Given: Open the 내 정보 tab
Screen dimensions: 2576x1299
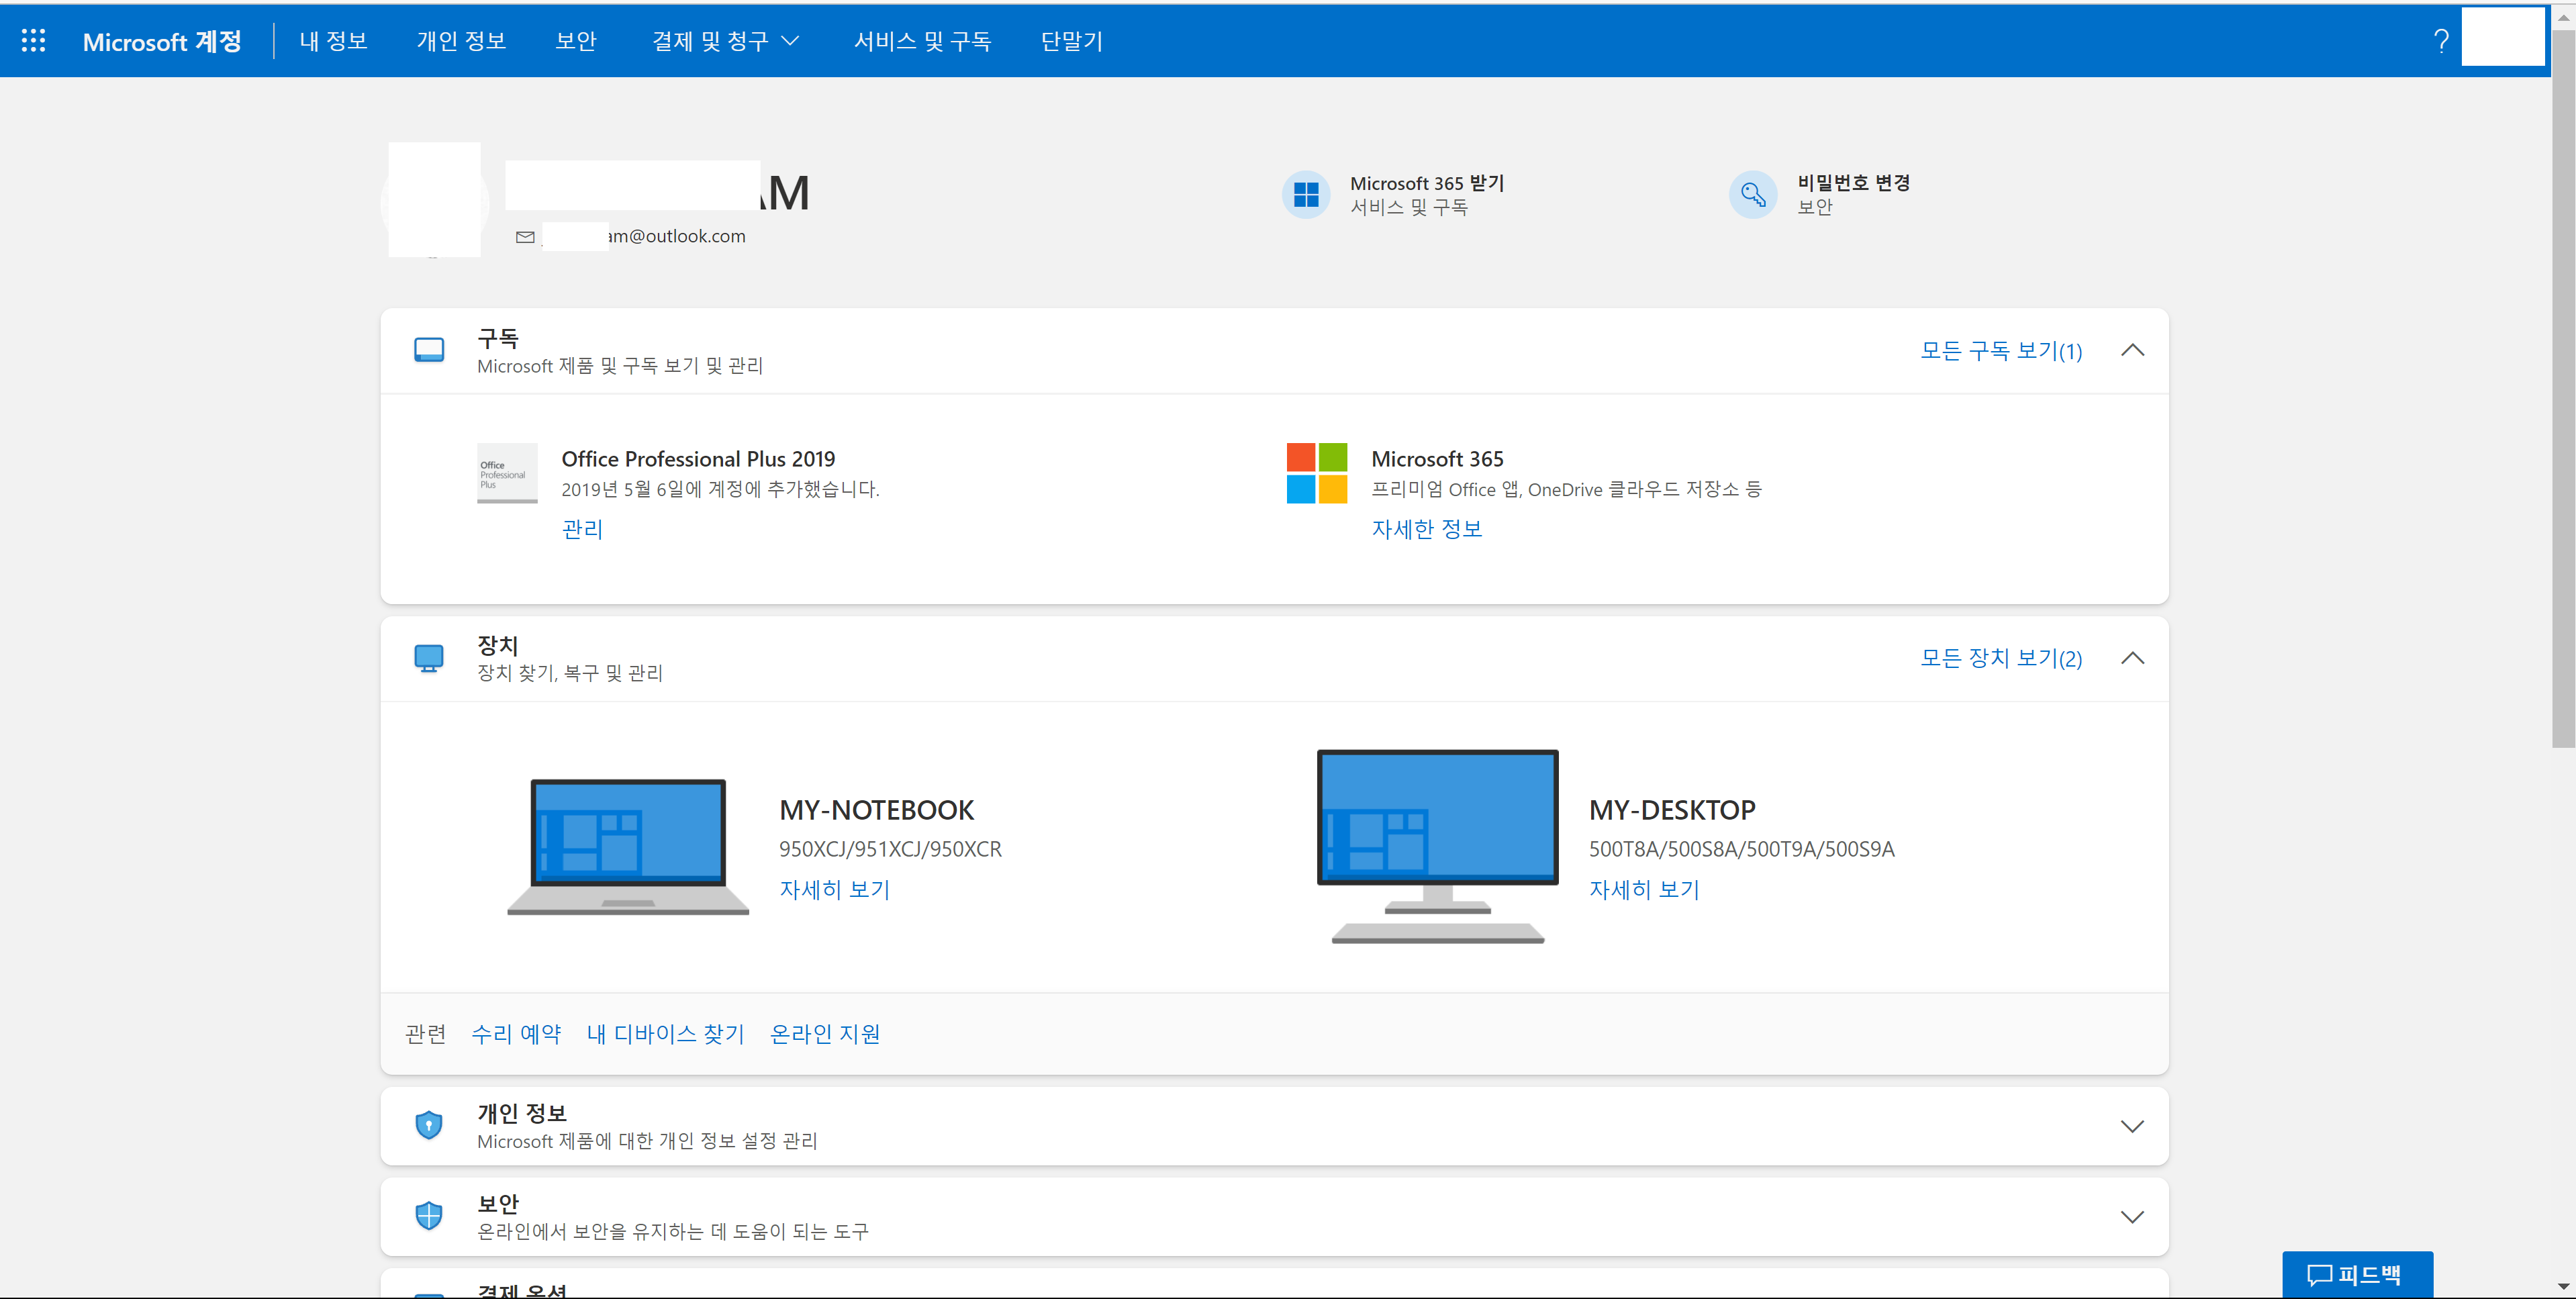Looking at the screenshot, I should [x=334, y=41].
